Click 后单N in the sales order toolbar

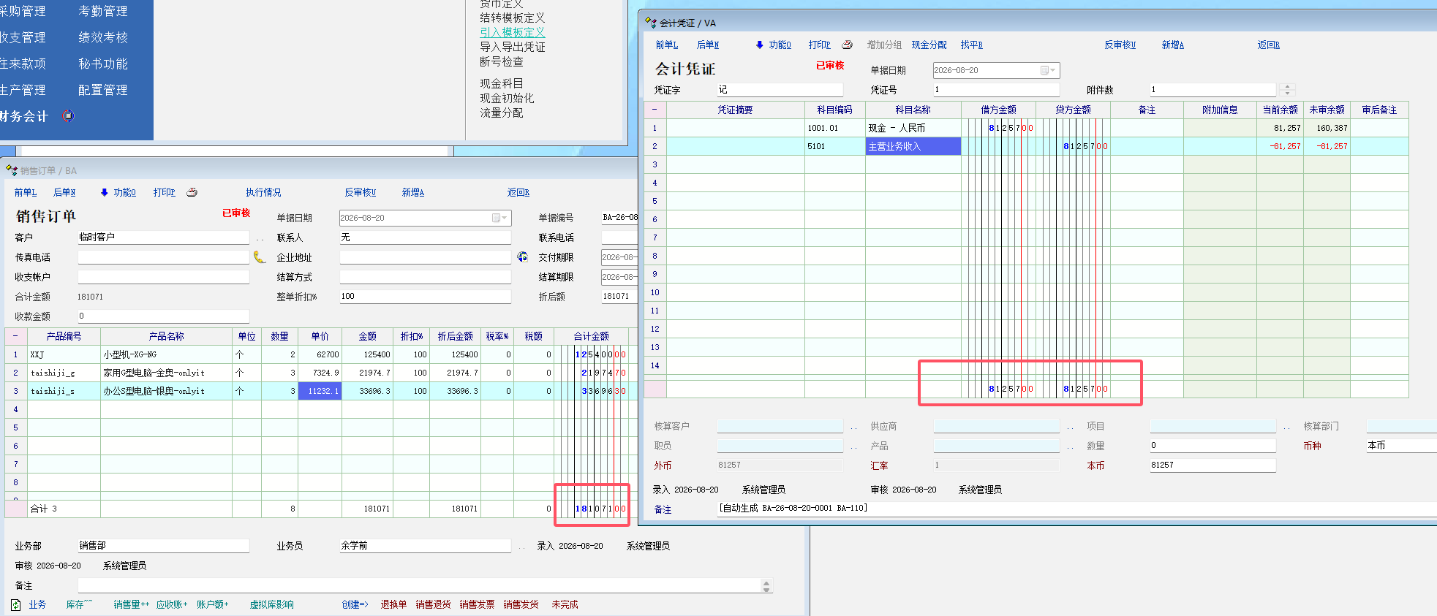(64, 192)
